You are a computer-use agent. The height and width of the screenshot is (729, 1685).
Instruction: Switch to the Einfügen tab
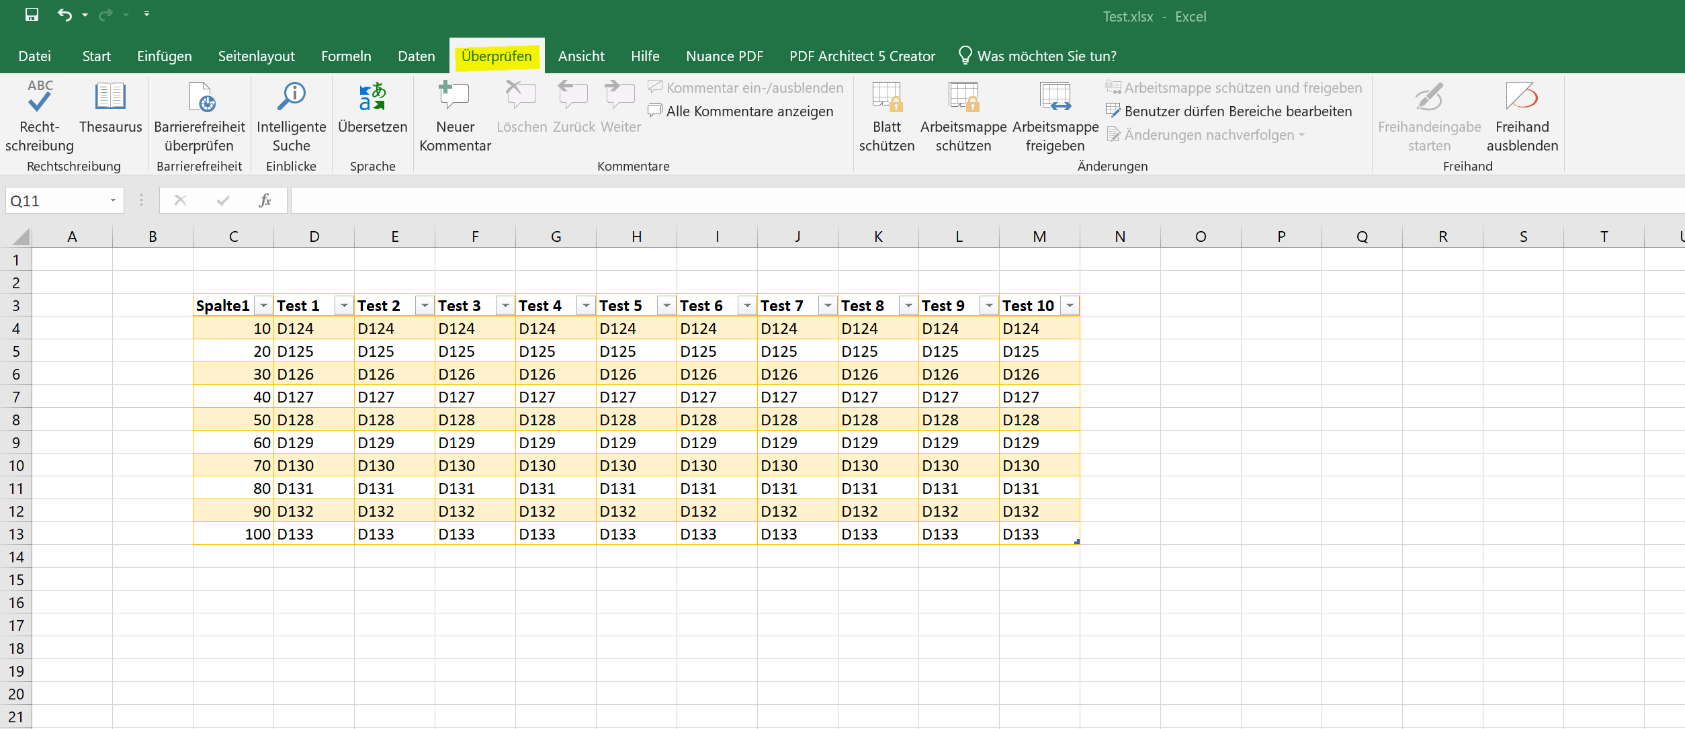tap(165, 56)
